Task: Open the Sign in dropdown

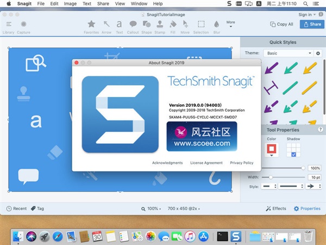Action: pos(307,15)
